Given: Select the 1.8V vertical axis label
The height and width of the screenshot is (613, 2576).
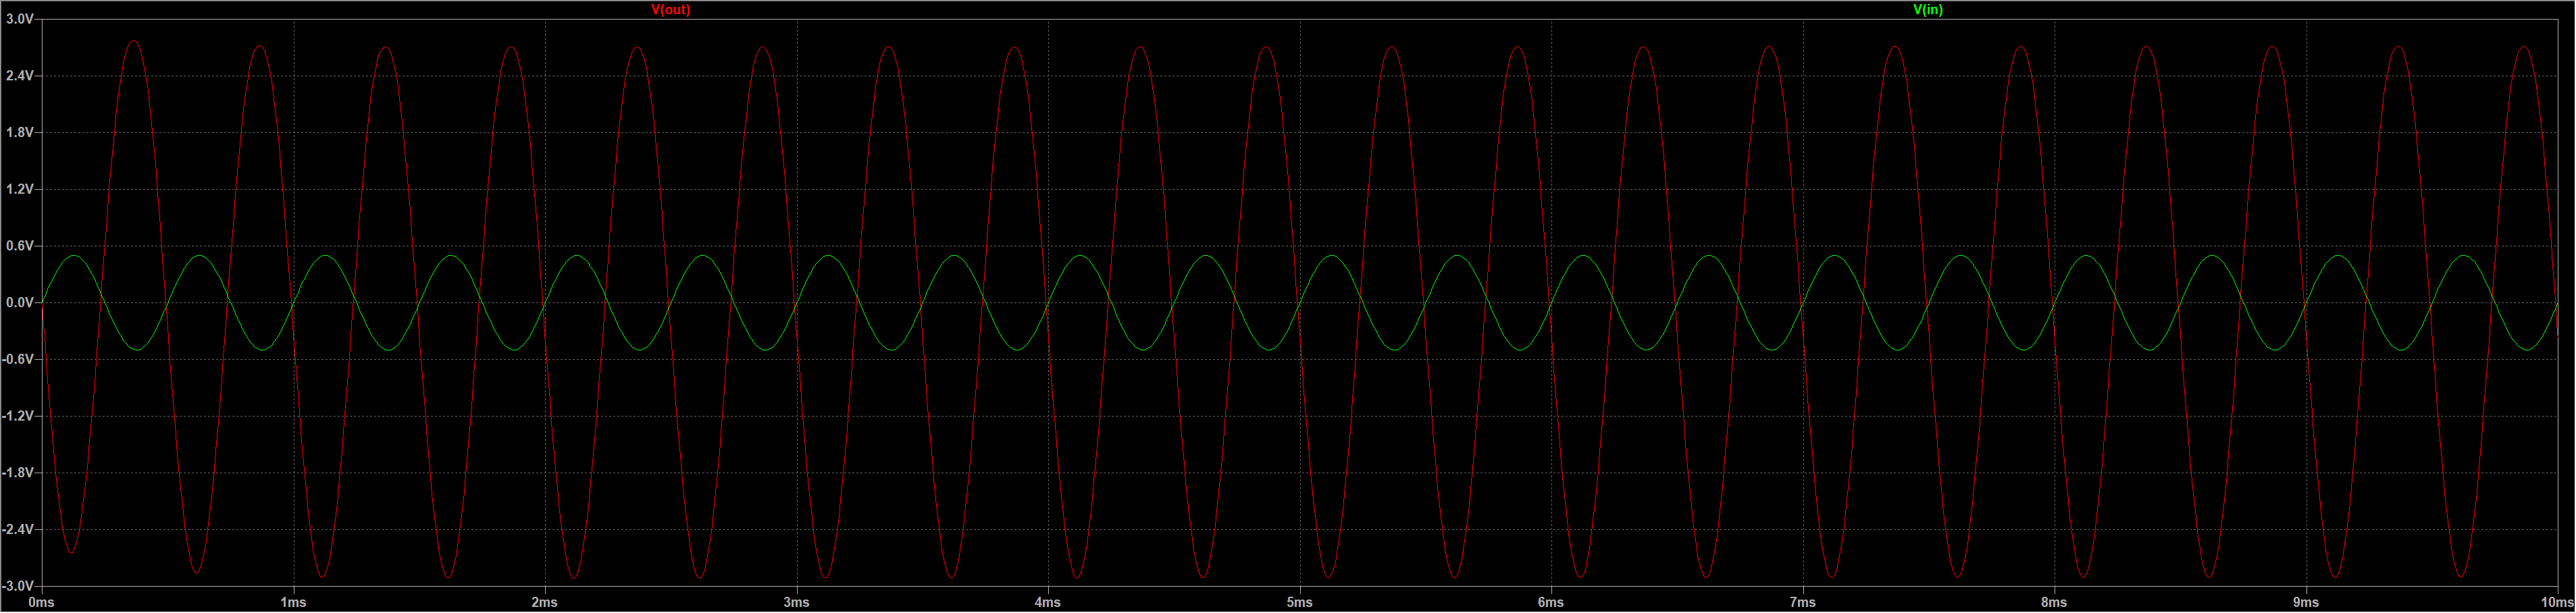Looking at the screenshot, I should point(20,133).
